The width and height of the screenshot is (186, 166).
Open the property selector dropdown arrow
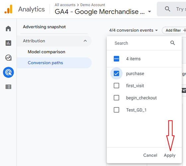(149, 12)
